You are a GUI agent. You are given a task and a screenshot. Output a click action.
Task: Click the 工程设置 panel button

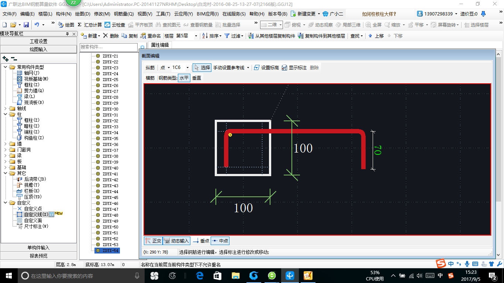click(x=38, y=41)
